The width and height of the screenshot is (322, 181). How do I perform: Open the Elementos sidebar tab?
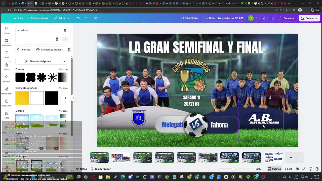(x=7, y=42)
